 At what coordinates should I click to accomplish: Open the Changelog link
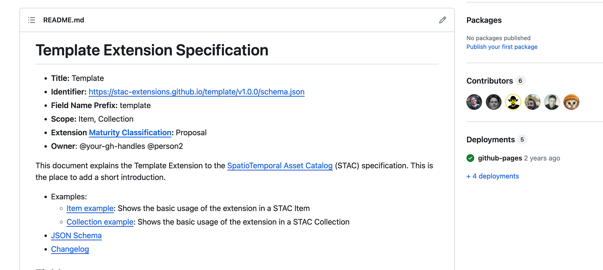(70, 249)
